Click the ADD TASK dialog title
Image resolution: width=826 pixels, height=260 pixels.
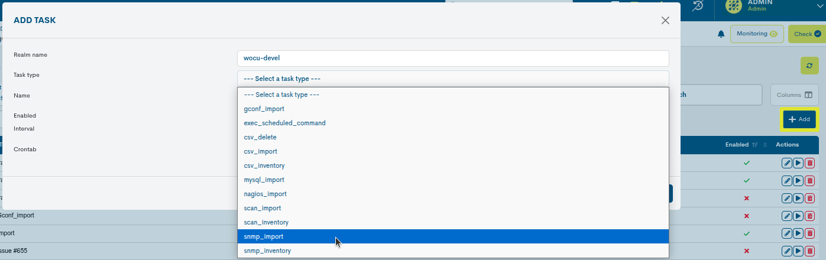[35, 21]
